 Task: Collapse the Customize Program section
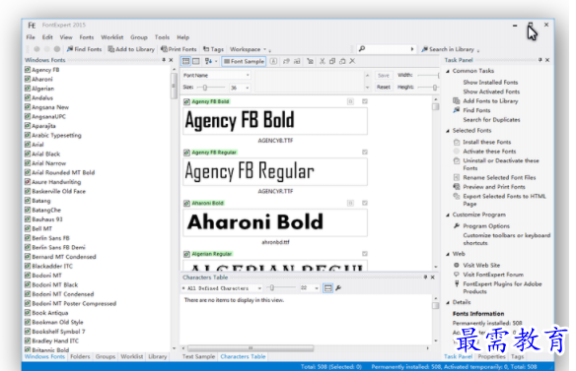[x=448, y=216]
